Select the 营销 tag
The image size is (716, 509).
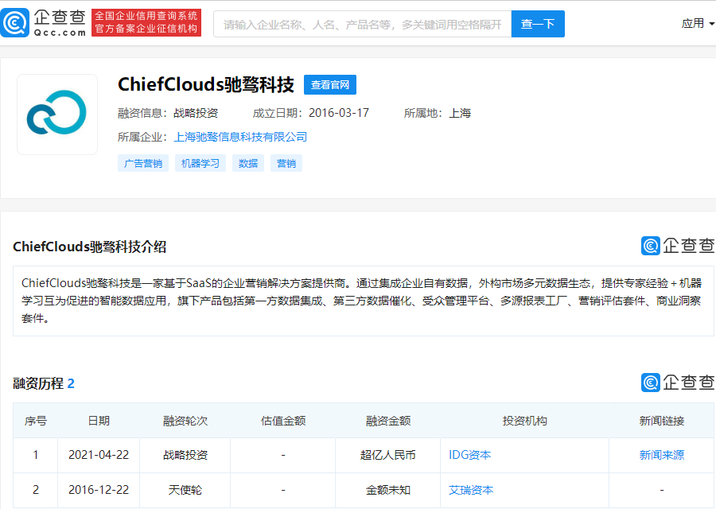286,163
